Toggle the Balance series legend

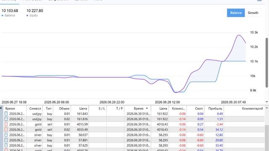8,16
